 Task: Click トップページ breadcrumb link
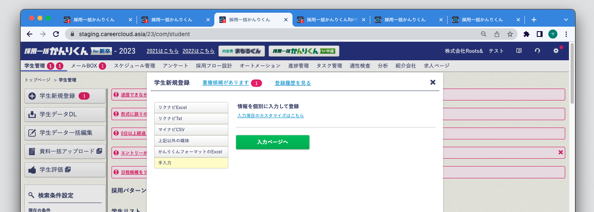(x=37, y=80)
